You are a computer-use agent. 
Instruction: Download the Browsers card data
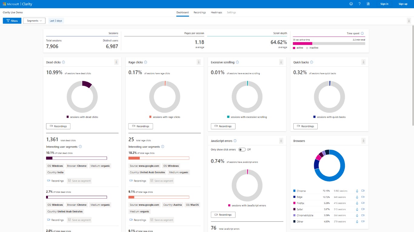363,140
